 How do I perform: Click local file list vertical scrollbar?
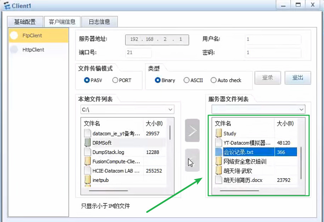[x=170, y=132]
